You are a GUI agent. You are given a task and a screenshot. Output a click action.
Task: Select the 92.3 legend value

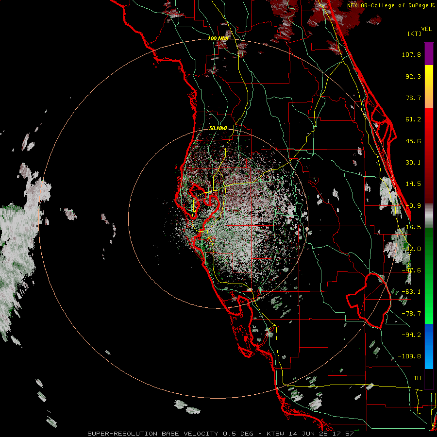pos(413,76)
